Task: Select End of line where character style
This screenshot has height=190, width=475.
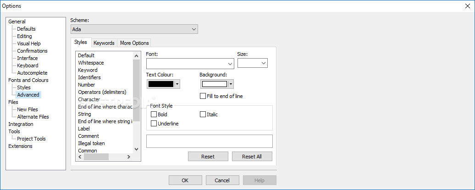Action: [105, 107]
